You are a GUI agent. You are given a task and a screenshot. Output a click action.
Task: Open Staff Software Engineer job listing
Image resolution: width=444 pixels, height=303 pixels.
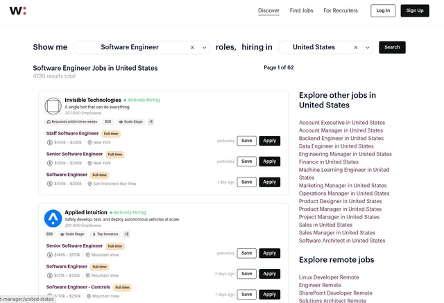[72, 133]
